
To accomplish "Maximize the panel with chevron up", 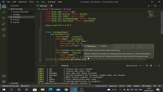I will (155, 66).
